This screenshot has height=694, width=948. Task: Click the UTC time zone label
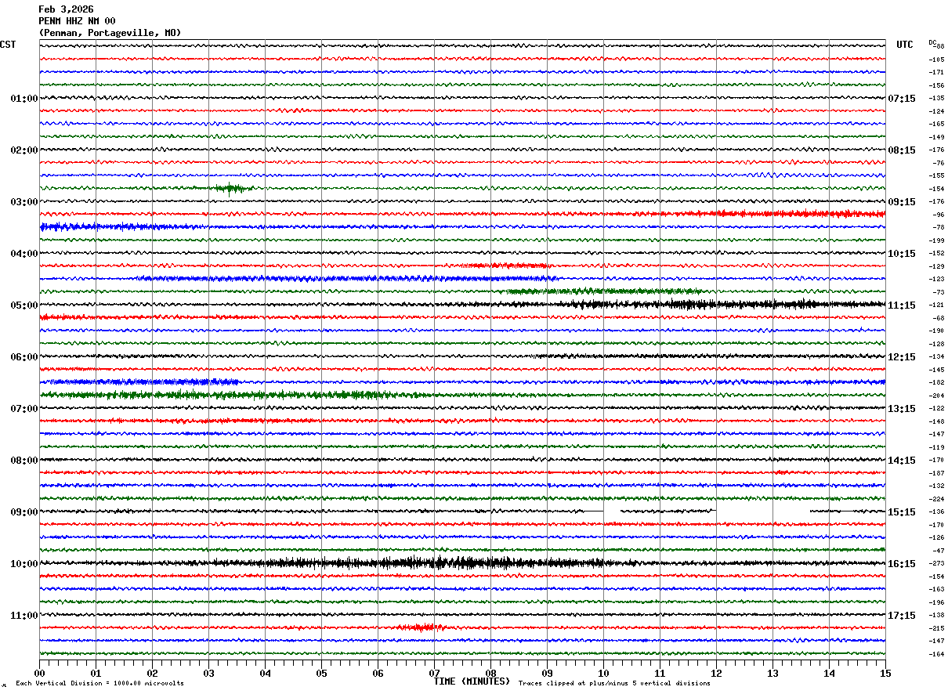tap(905, 45)
